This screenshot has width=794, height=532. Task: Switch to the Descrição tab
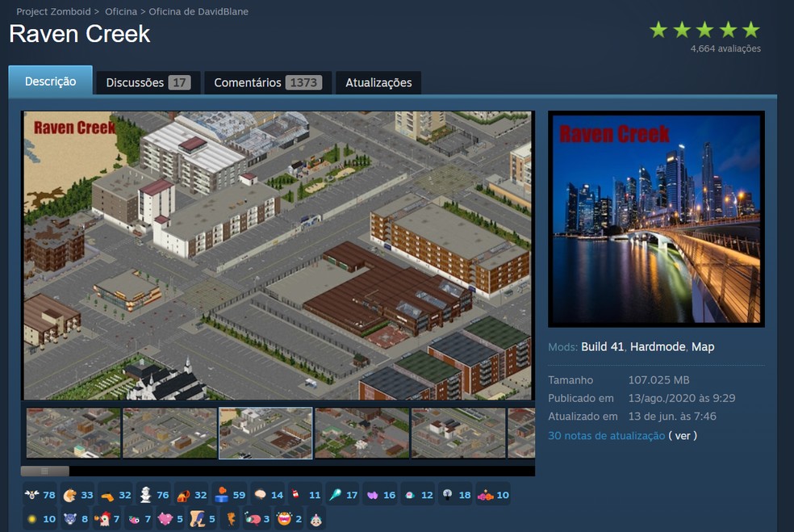[51, 81]
